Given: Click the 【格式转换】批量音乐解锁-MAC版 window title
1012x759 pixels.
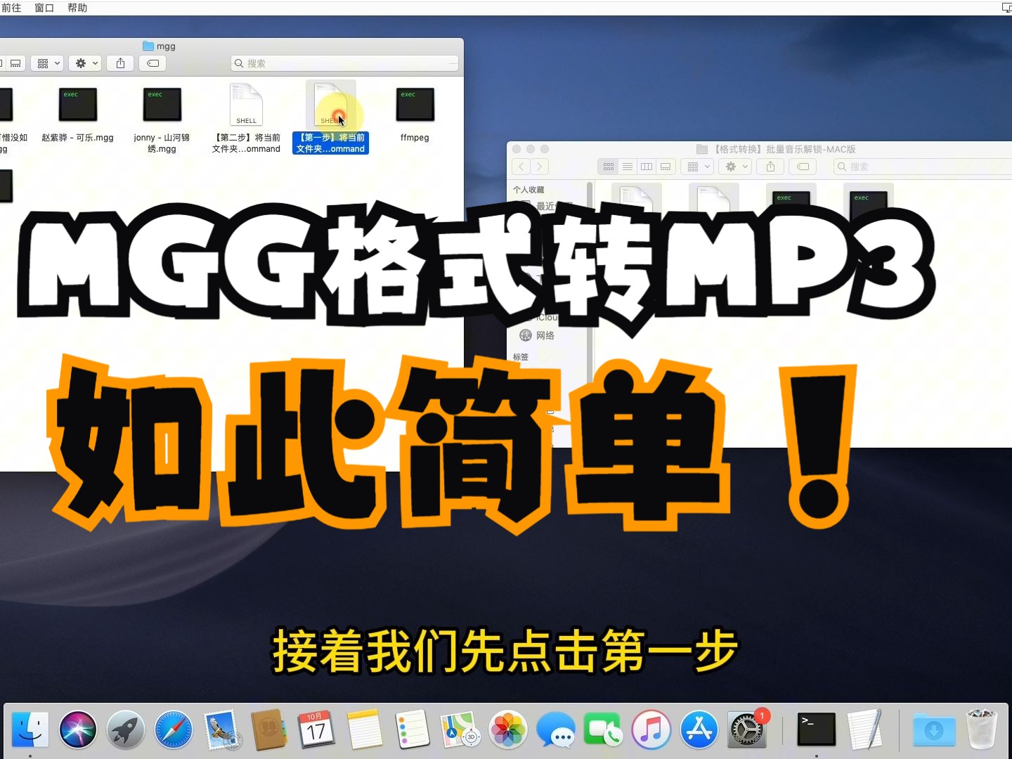Looking at the screenshot, I should (776, 149).
